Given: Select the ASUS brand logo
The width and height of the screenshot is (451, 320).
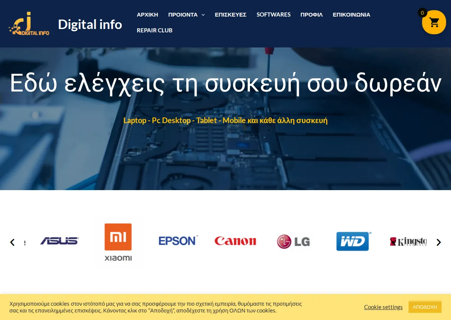Looking at the screenshot, I should [59, 241].
